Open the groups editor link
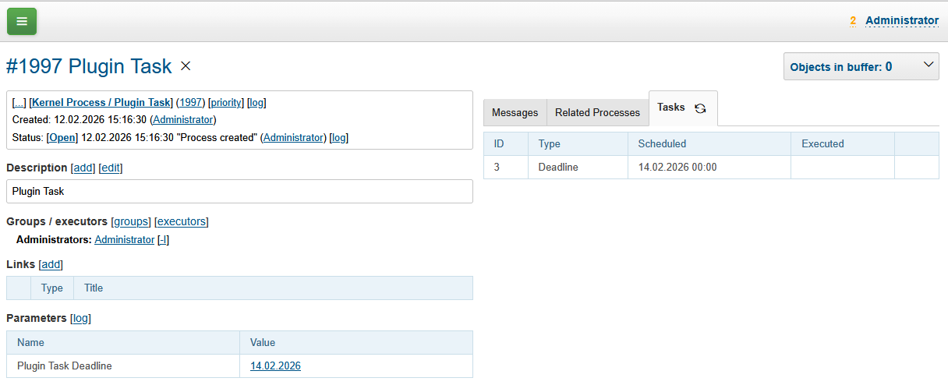This screenshot has height=385, width=948. click(131, 222)
